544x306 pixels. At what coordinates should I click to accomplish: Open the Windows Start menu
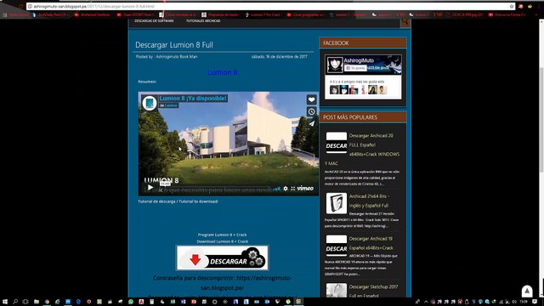[5, 302]
